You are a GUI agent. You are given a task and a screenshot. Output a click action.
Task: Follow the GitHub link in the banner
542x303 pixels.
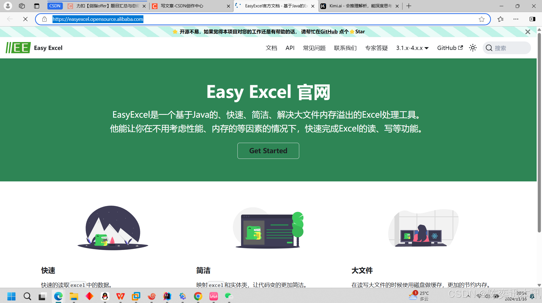click(329, 32)
